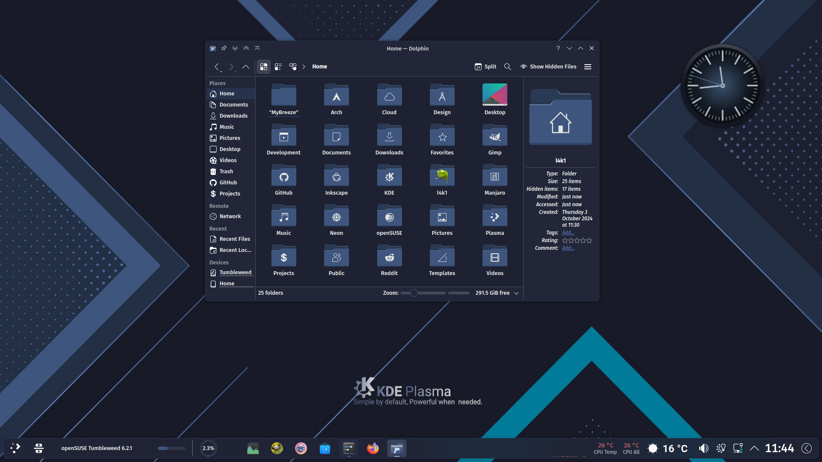Open the Plasma folder
The image size is (822, 462).
coord(494,220)
